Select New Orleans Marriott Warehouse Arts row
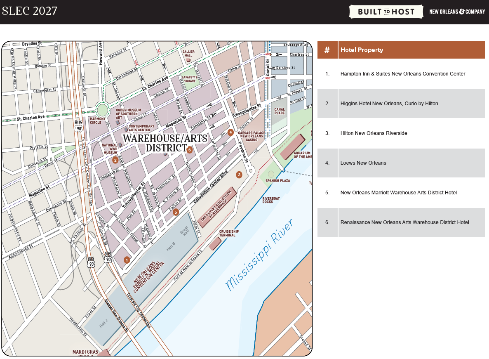Image resolution: width=489 pixels, height=359 pixels. coord(401,193)
